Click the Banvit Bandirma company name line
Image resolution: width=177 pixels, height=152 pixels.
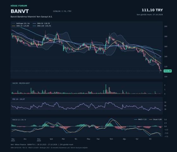pyautogui.click(x=32, y=16)
